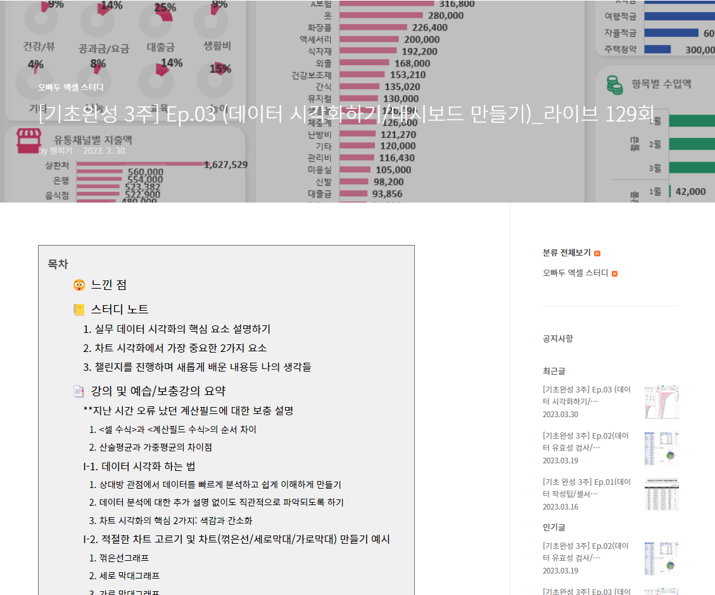Viewport: 715px width, 595px height.
Task: Click the RSS icon next to 오빠두 엑셀 스터디 category
Action: (614, 273)
